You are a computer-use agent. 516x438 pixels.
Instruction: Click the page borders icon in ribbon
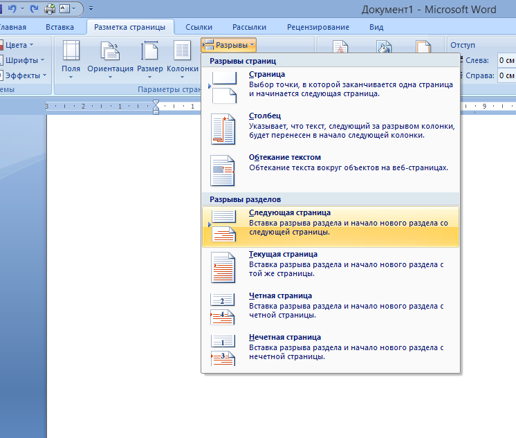[x=423, y=46]
